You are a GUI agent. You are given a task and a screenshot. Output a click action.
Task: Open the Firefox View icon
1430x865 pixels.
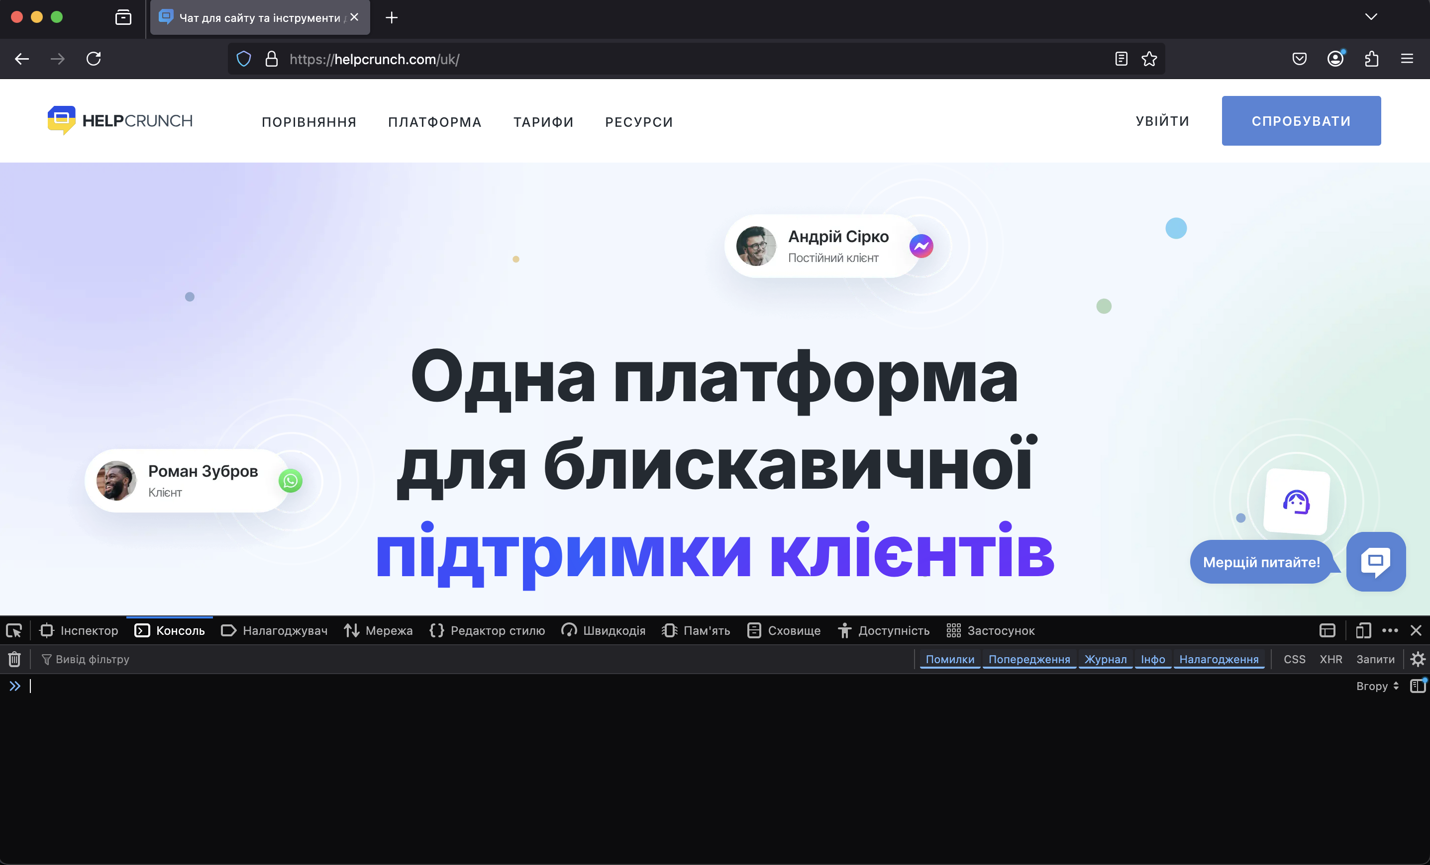coord(123,17)
